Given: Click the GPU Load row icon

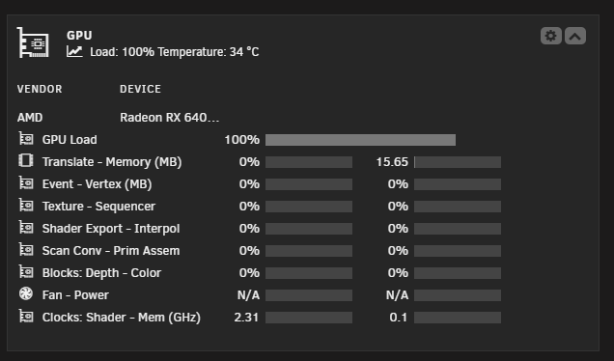Looking at the screenshot, I should pyautogui.click(x=26, y=139).
